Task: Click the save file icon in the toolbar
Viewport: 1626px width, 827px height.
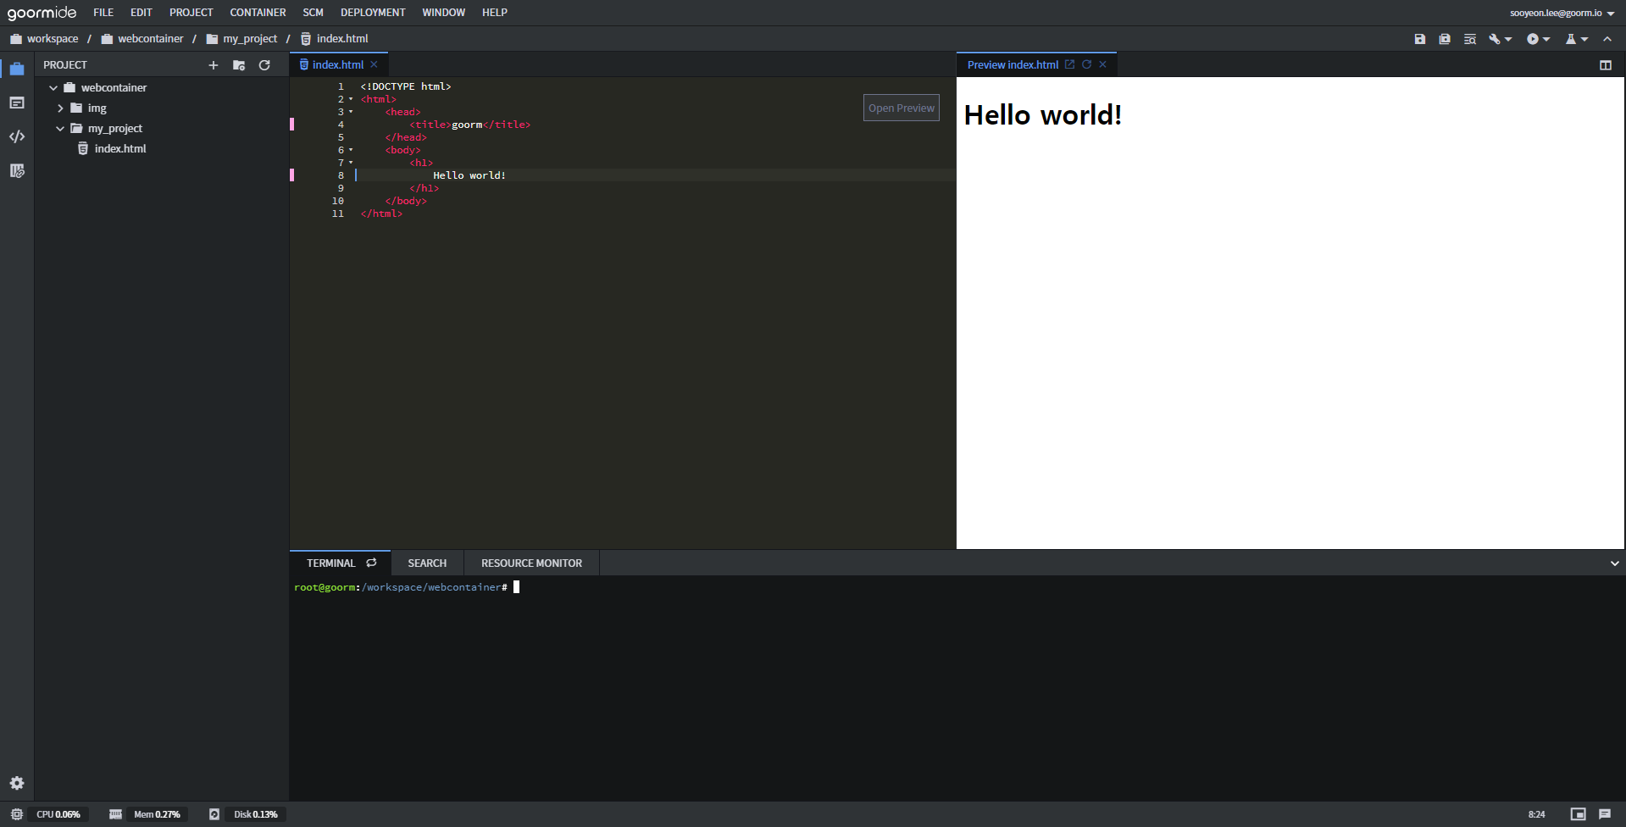Action: [x=1420, y=39]
